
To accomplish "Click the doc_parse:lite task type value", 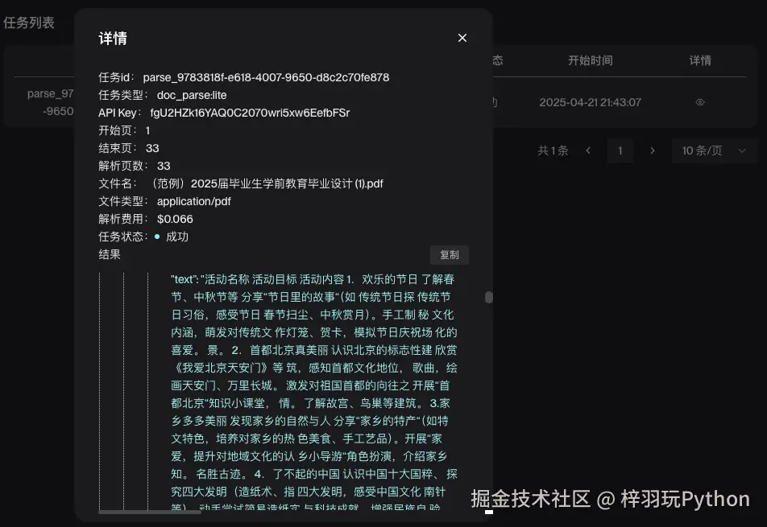I will coord(192,95).
